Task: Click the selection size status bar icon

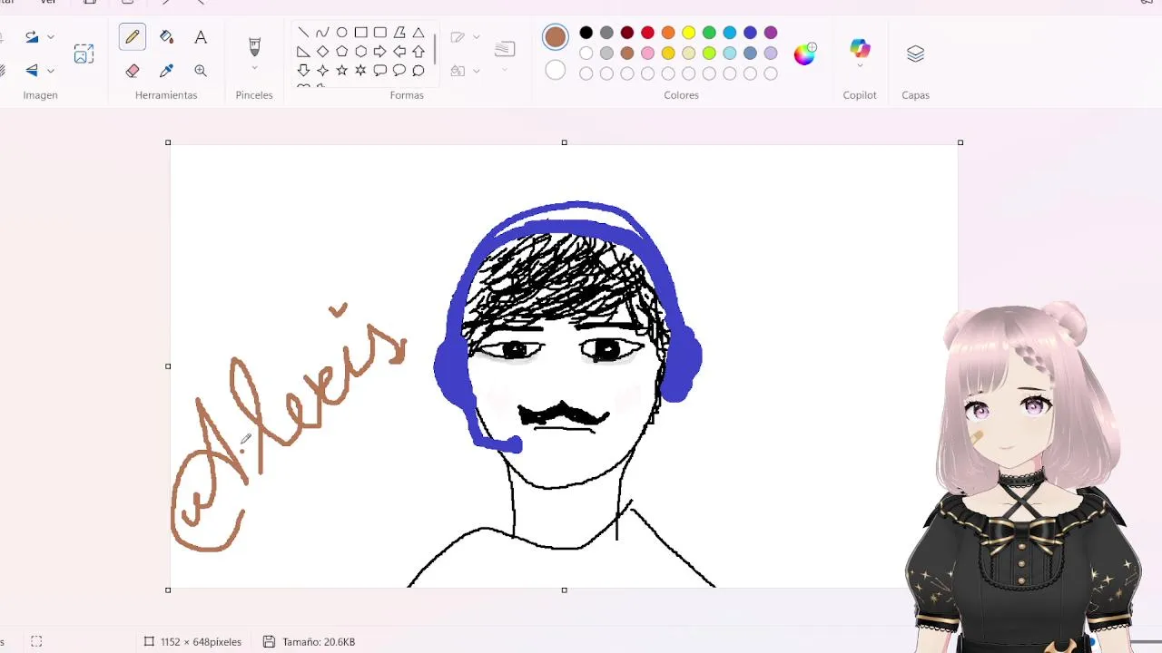Action: 36,642
